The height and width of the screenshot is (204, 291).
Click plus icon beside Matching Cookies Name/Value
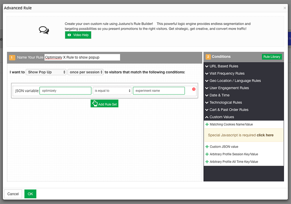(x=207, y=125)
